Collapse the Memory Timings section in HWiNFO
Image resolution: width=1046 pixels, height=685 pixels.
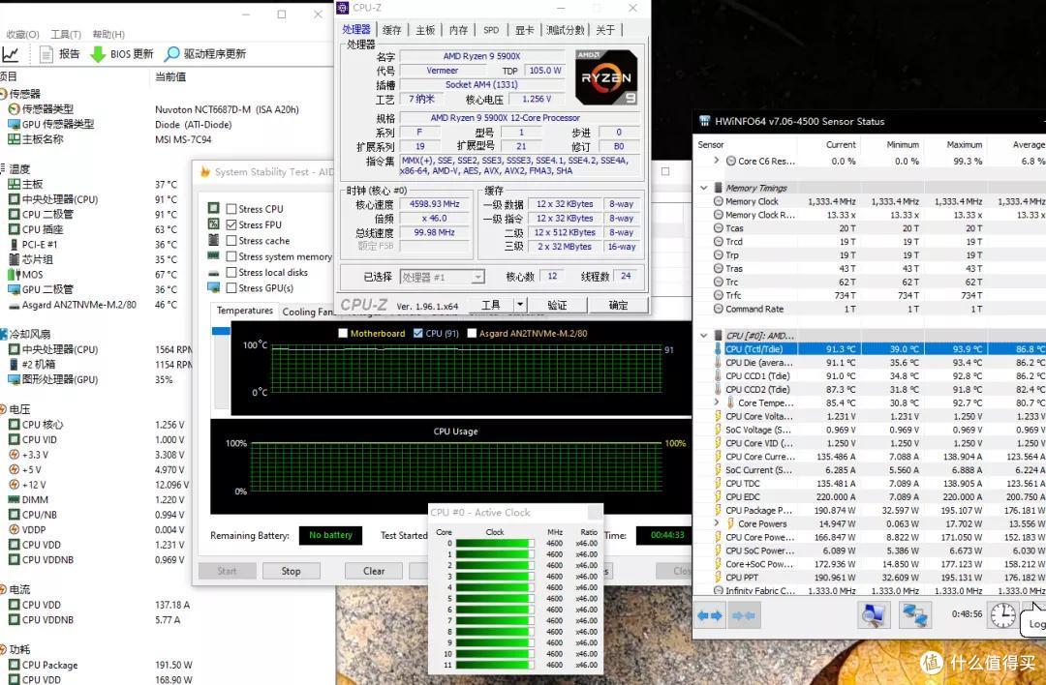[703, 188]
